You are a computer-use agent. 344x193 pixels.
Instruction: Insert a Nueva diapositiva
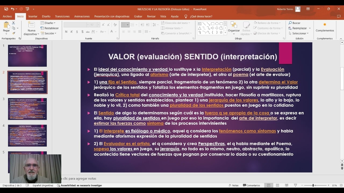[x=31, y=28]
